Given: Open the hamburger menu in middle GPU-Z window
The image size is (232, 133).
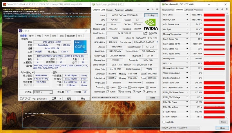Looking at the screenshot, I should click(x=157, y=9).
